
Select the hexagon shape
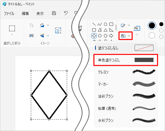tap(106, 36)
